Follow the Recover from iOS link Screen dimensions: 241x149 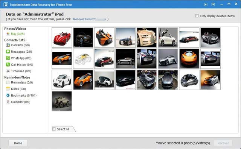tap(89, 19)
